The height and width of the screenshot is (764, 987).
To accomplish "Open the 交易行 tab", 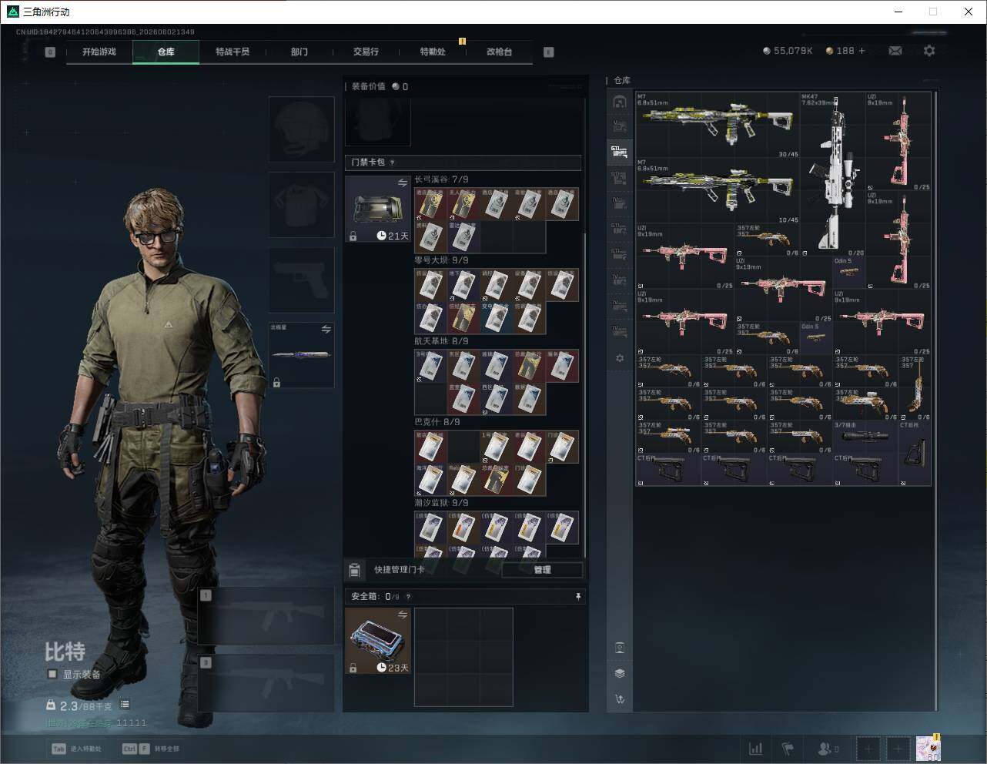I will click(x=366, y=52).
